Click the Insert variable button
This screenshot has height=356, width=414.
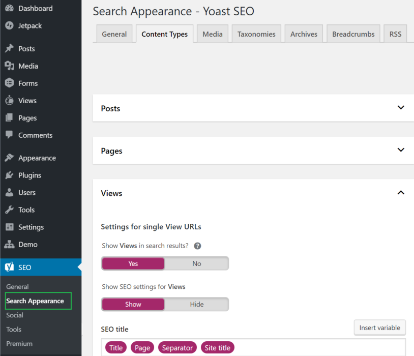tap(379, 328)
